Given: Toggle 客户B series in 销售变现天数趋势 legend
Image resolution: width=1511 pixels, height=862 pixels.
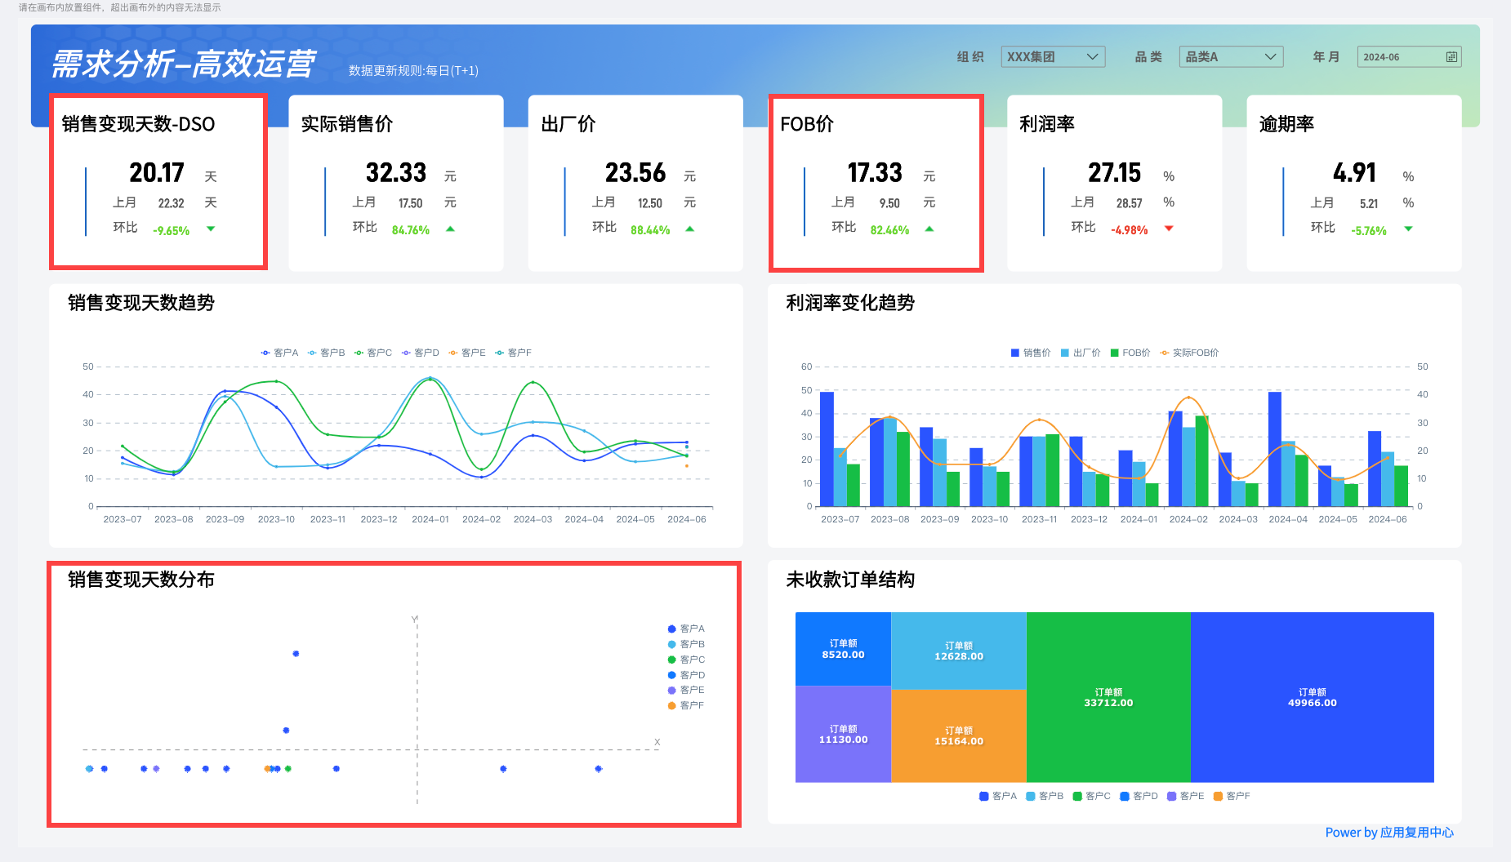Looking at the screenshot, I should 326,353.
